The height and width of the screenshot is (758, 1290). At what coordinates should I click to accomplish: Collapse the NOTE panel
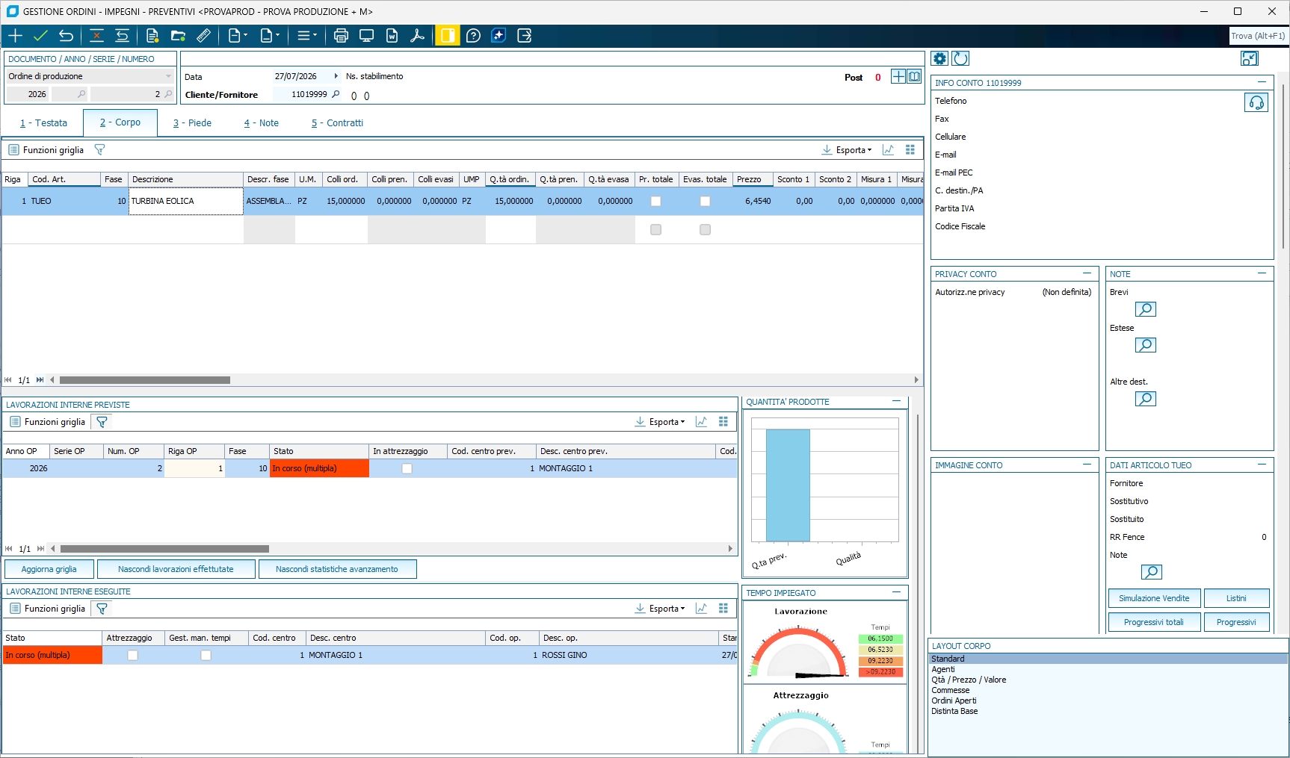pos(1262,273)
